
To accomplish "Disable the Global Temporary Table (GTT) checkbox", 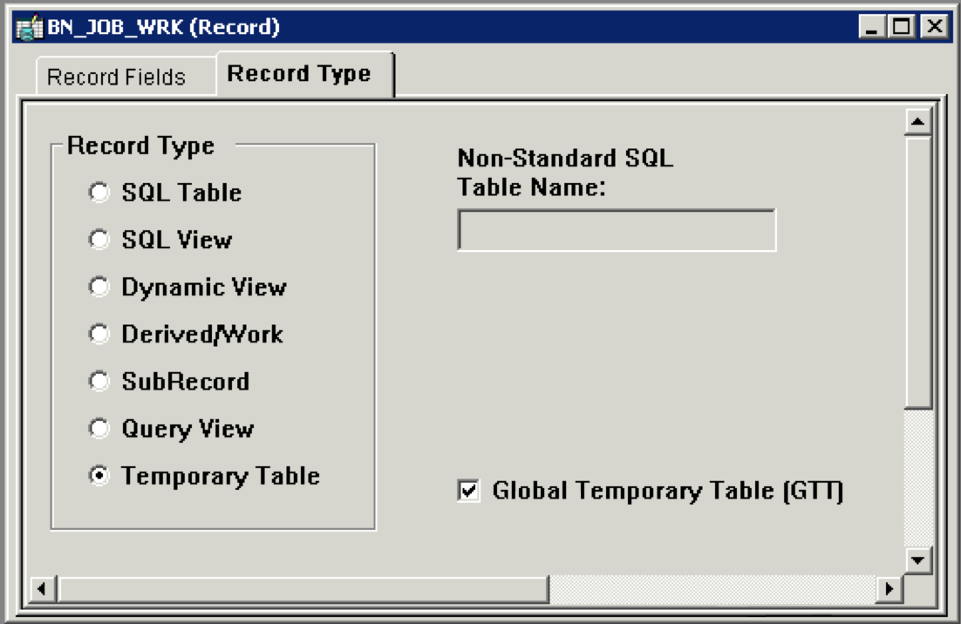I will [467, 492].
